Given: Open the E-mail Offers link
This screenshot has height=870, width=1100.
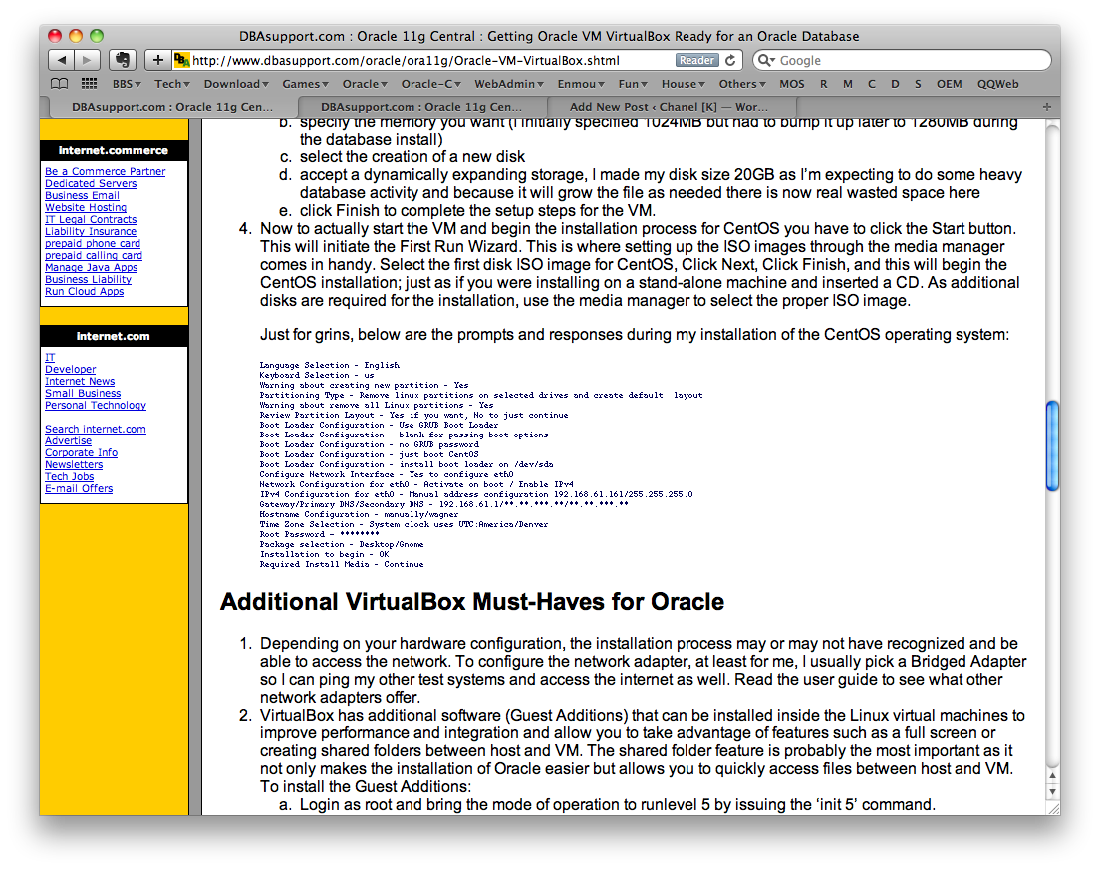Looking at the screenshot, I should pyautogui.click(x=79, y=488).
